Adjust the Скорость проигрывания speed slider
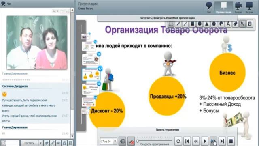The image size is (259, 146). 138,141
